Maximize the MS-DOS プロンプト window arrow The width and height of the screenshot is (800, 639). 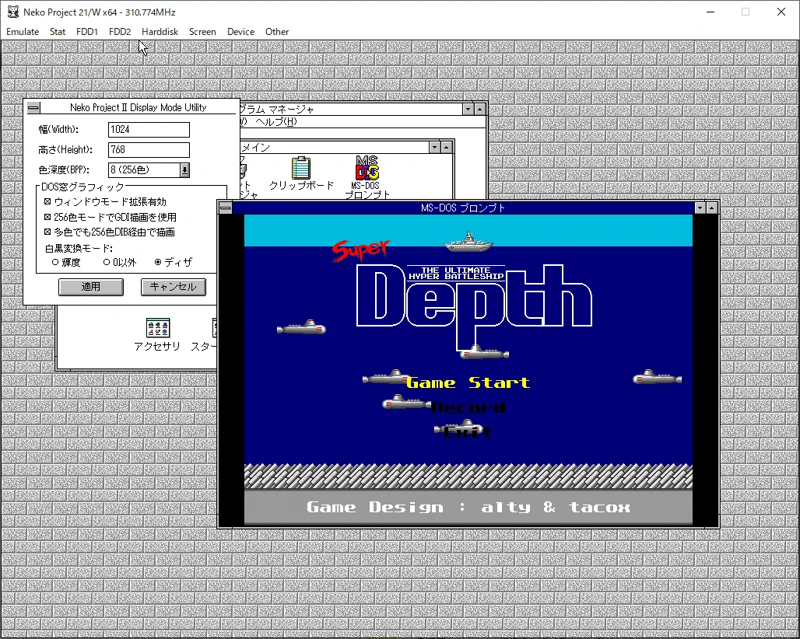coord(712,208)
